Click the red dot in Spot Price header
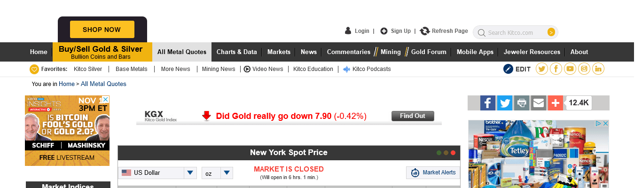 (453, 153)
